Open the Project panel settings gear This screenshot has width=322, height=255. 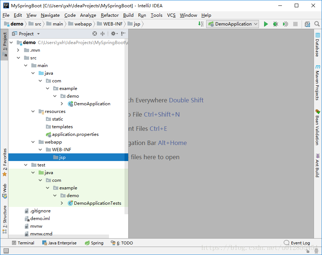[x=114, y=34]
